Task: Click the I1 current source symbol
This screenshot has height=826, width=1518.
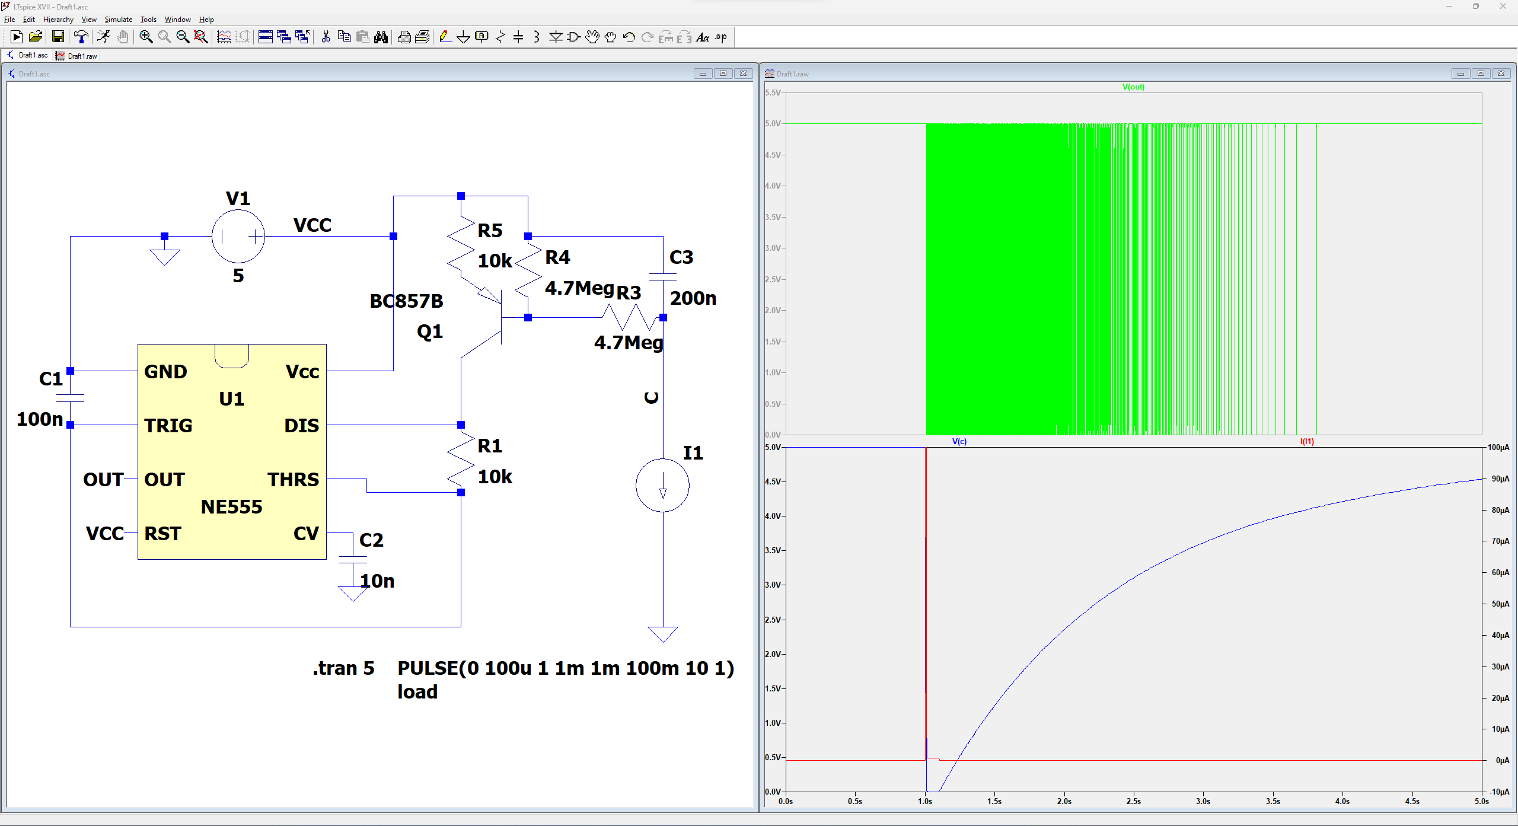Action: pyautogui.click(x=662, y=485)
